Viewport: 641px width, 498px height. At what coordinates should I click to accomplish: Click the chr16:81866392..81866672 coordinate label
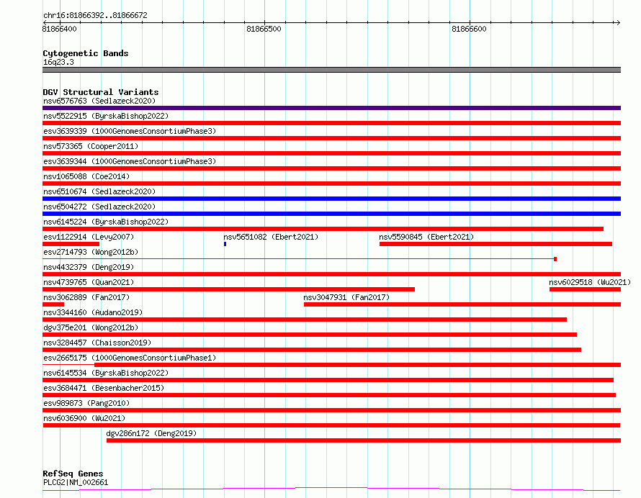click(95, 16)
